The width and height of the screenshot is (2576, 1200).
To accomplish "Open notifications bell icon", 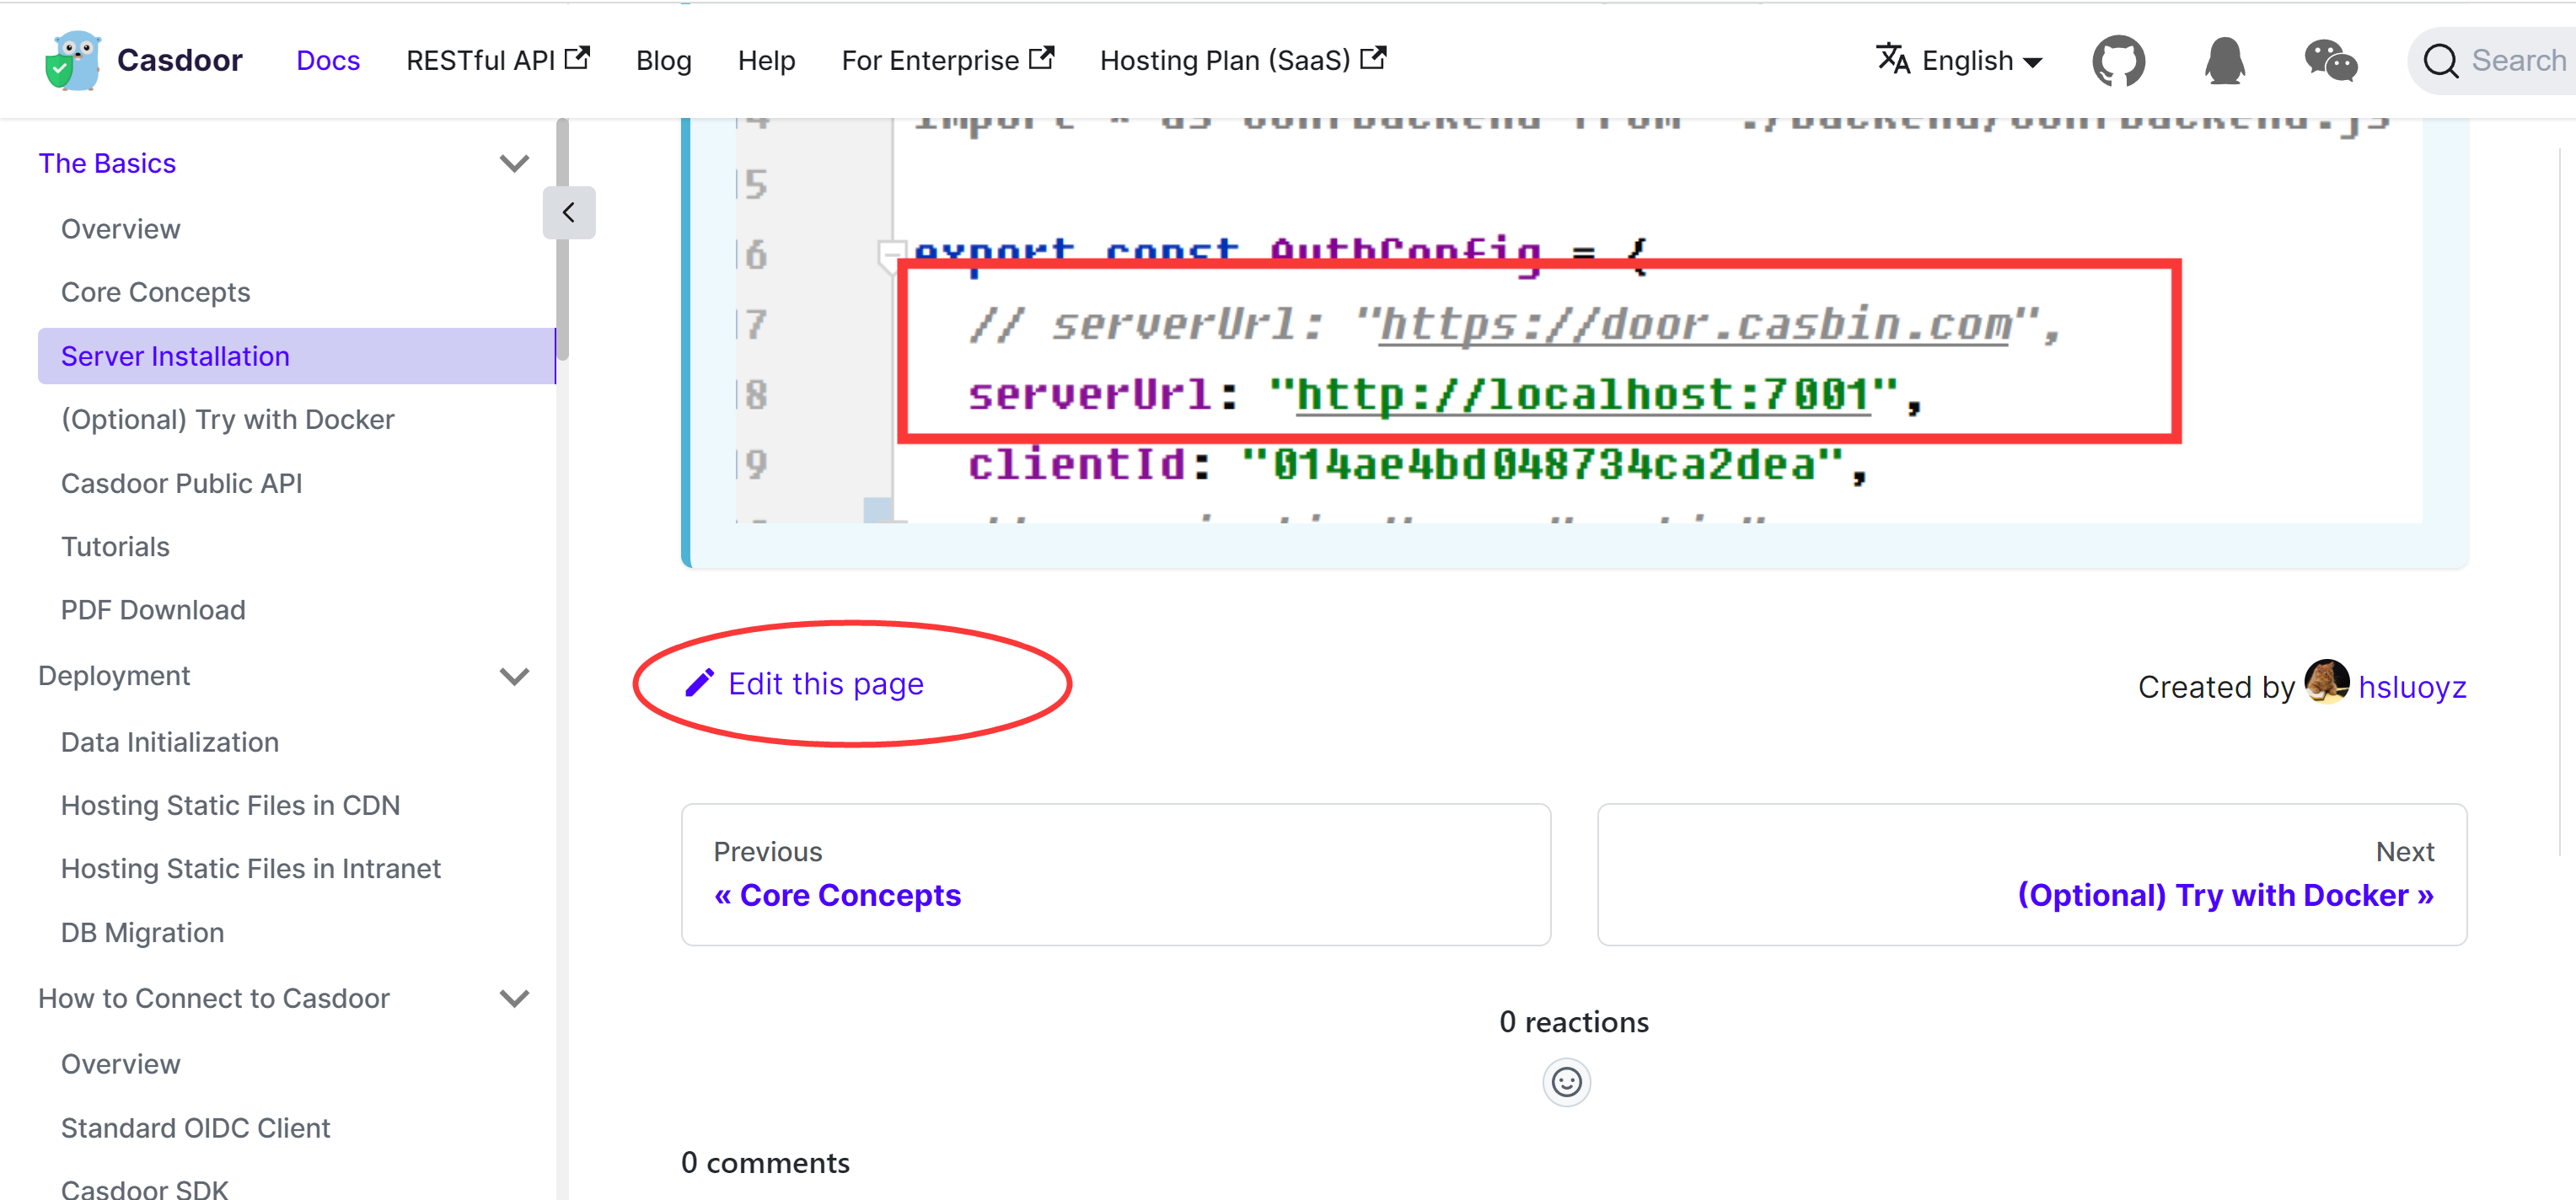I will pos(2225,61).
